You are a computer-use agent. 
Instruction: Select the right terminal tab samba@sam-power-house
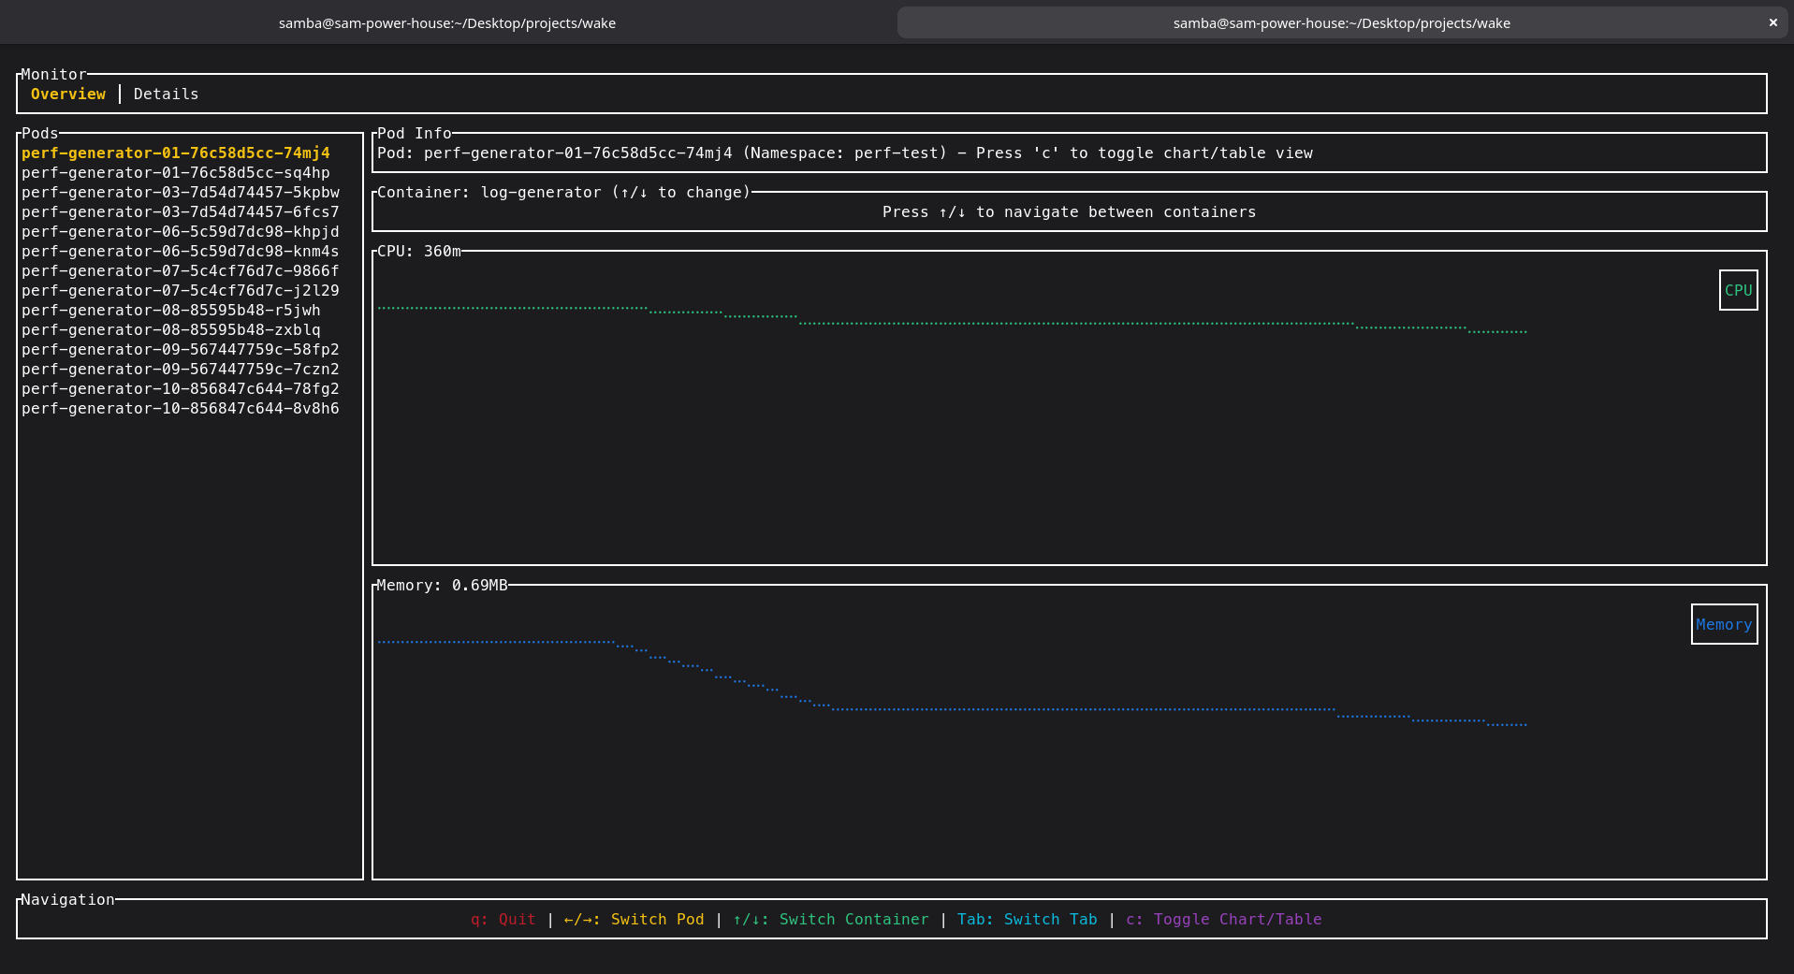click(1342, 22)
